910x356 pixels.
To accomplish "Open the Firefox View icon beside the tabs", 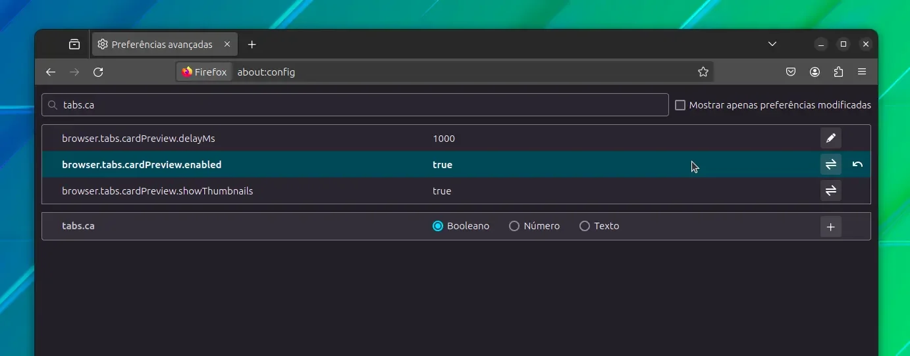I will point(74,45).
